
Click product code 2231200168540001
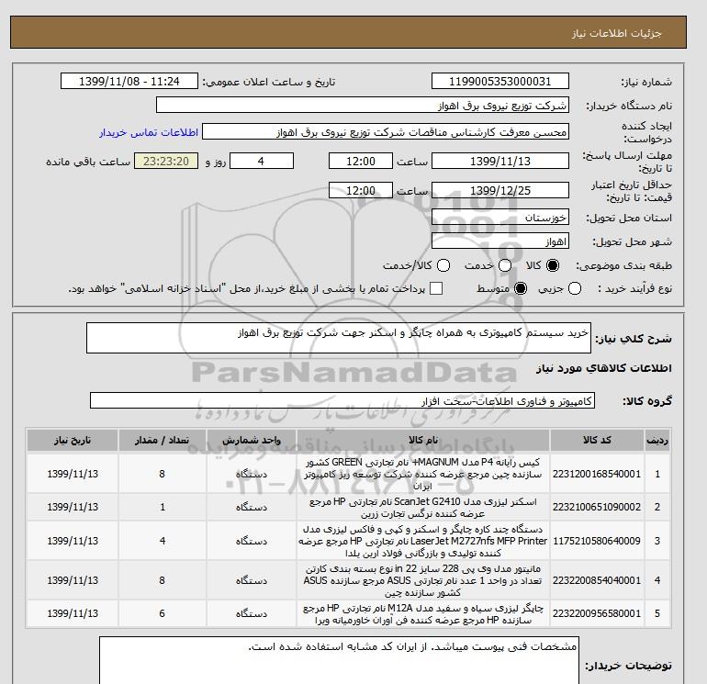point(597,474)
